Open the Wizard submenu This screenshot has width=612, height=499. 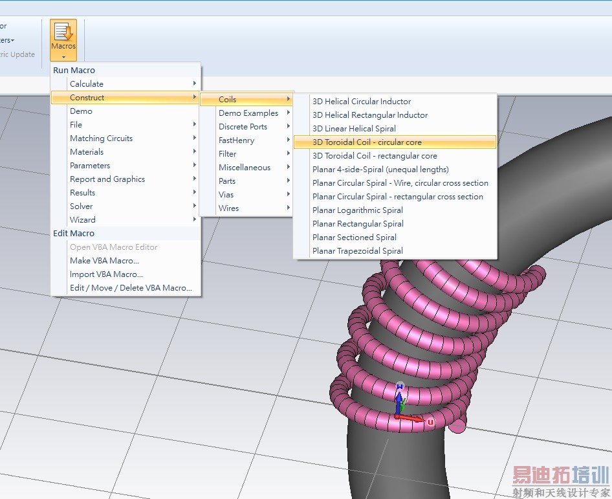[126, 220]
